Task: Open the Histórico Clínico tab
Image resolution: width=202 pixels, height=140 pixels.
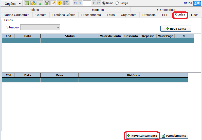Action: (x=64, y=15)
